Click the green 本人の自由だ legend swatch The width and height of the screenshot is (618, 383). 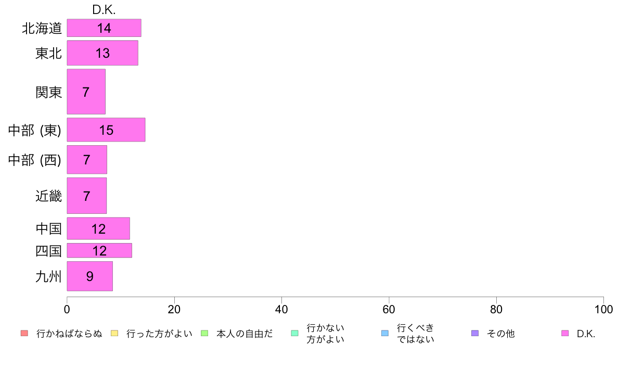tap(204, 334)
